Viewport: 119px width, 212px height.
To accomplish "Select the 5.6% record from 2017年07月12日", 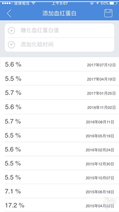I will (59, 64).
